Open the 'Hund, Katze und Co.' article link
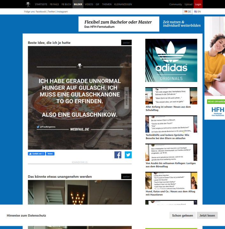Image resolution: width=225 pixels, height=229 pixels. (x=171, y=193)
